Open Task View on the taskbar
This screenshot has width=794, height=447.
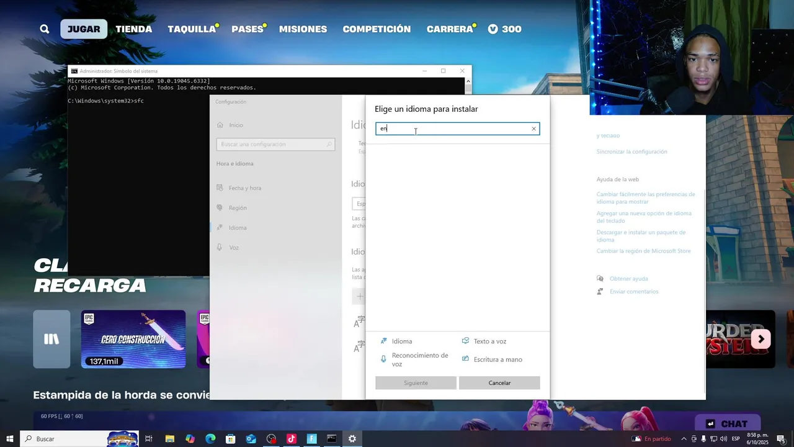point(149,439)
